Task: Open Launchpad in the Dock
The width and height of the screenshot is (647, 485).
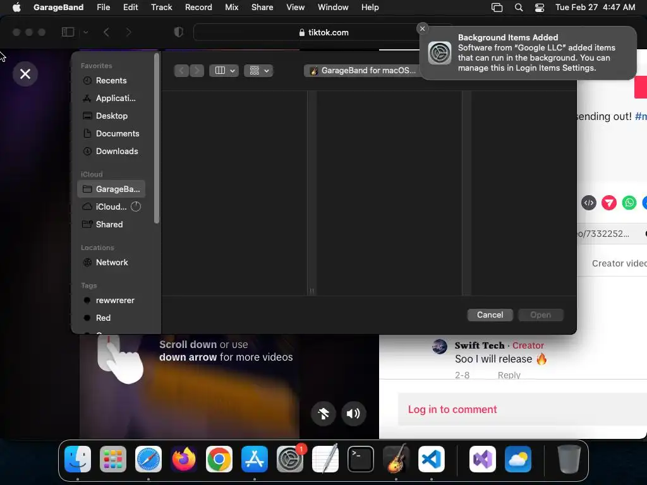Action: coord(113,459)
